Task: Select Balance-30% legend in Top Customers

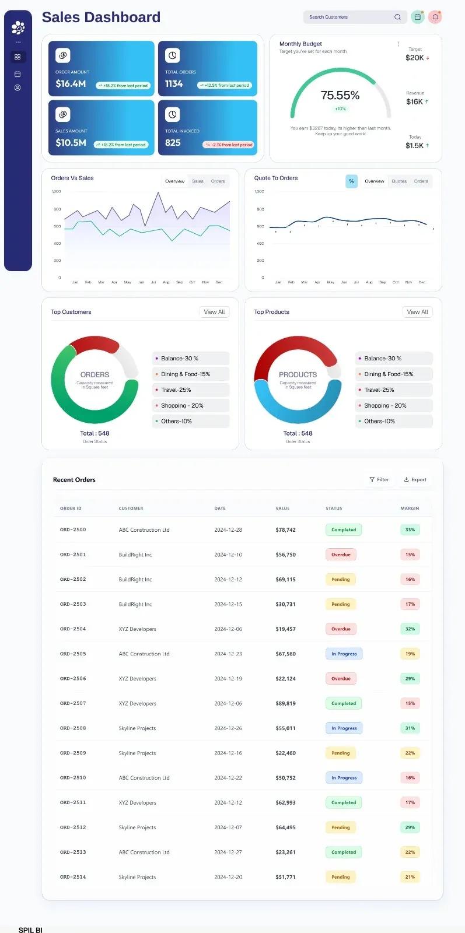Action: 191,358
